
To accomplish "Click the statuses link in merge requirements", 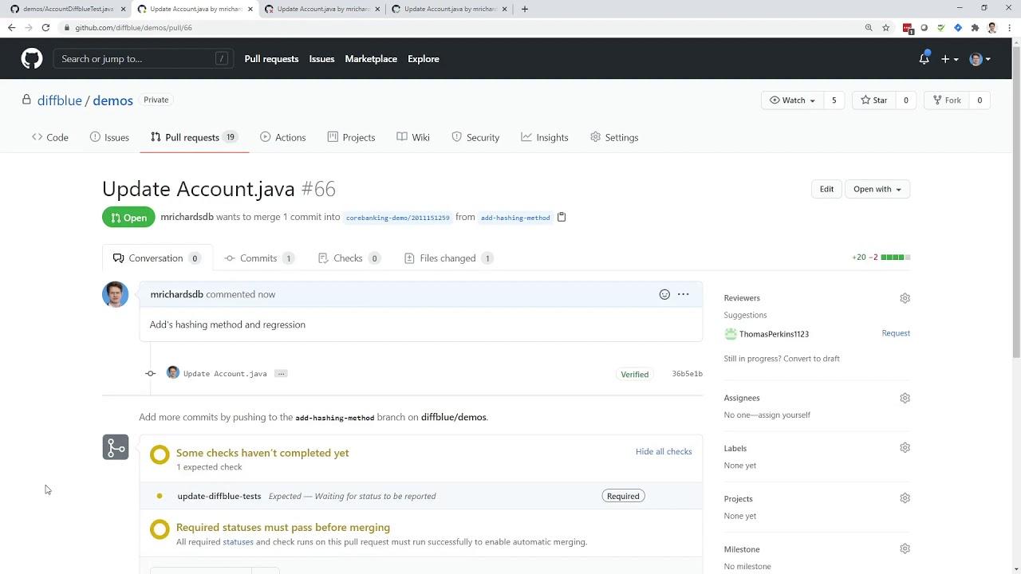I will pyautogui.click(x=238, y=542).
